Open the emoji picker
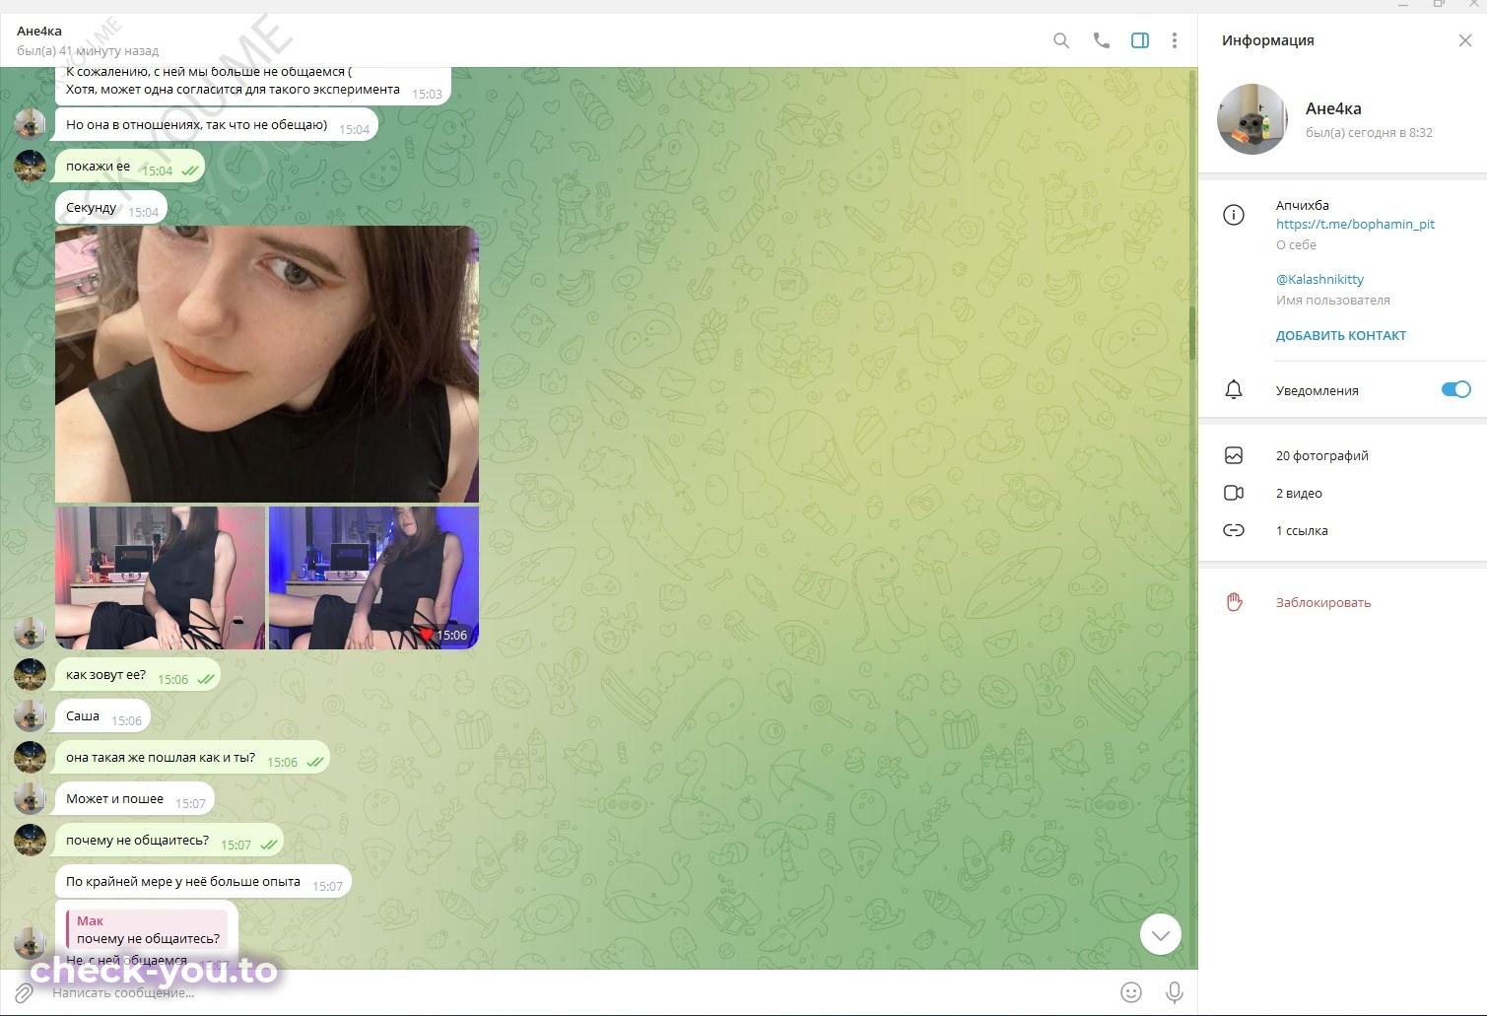Image resolution: width=1487 pixels, height=1016 pixels. (1131, 992)
